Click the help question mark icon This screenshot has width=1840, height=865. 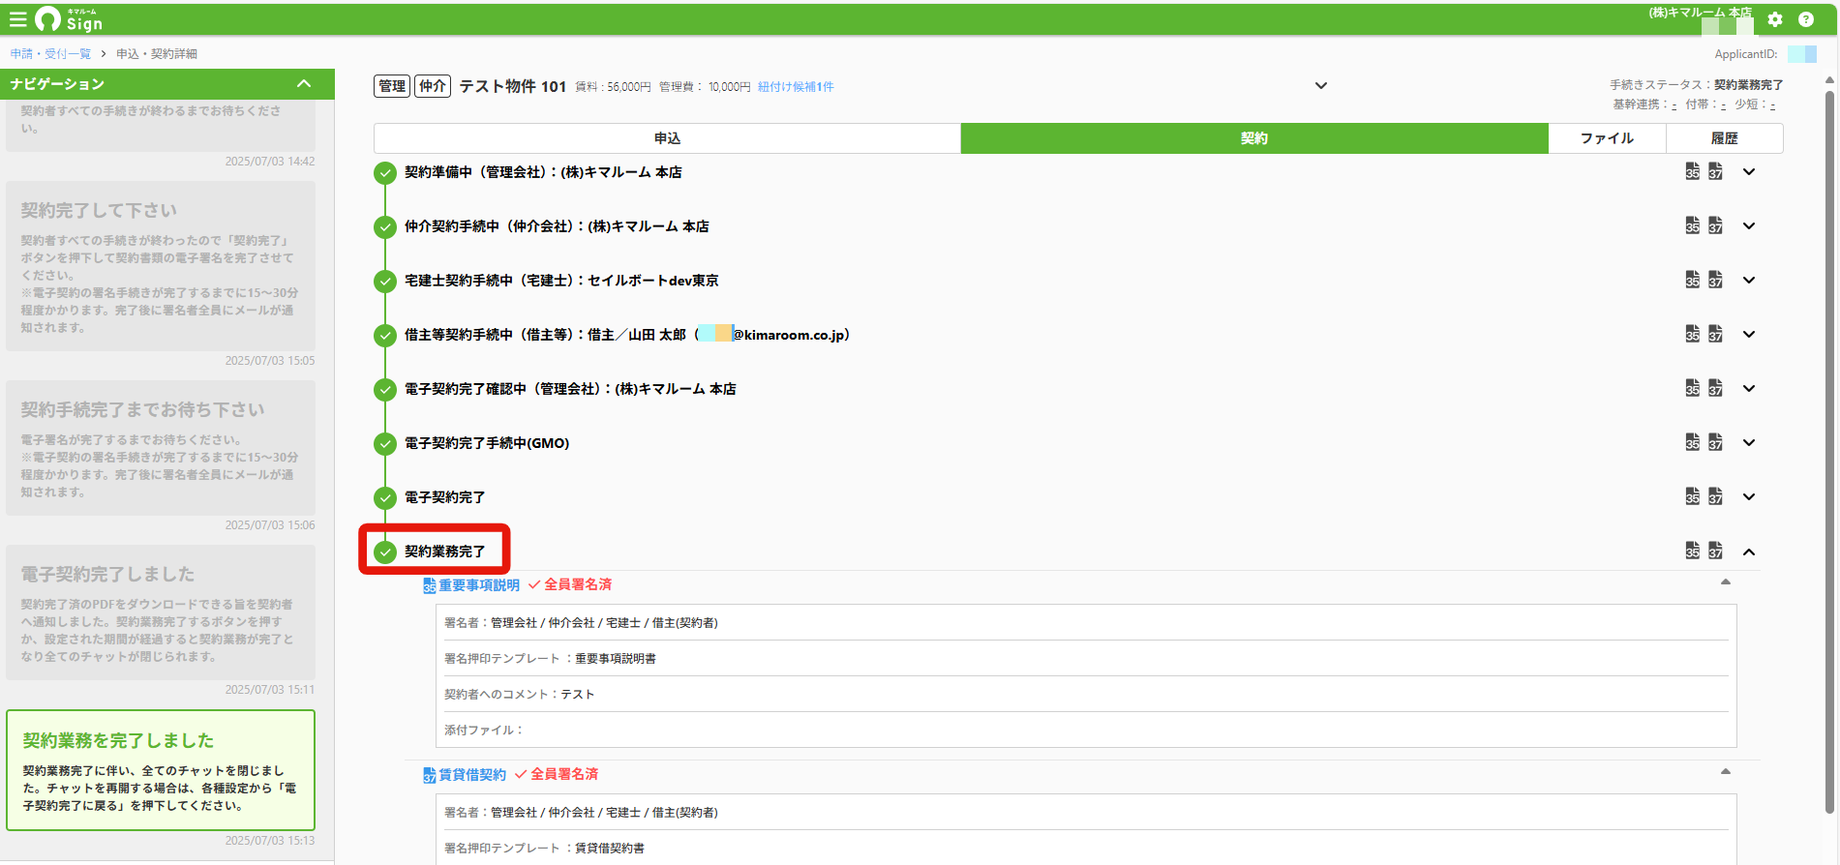click(1806, 19)
